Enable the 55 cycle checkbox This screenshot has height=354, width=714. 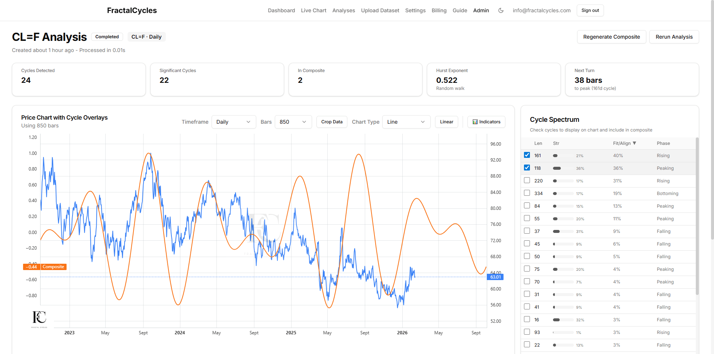[527, 218]
